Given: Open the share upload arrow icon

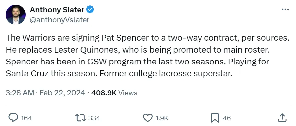Looking at the screenshot, I should point(283,118).
